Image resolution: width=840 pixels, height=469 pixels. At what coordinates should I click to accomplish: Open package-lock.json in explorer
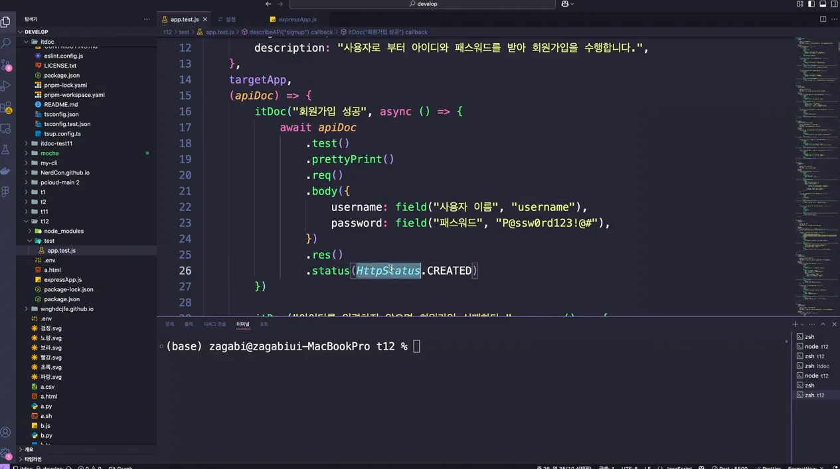[86, 289]
